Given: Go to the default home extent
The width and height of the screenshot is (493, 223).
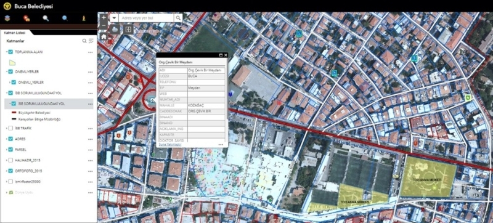Looking at the screenshot, I should 104,36.
